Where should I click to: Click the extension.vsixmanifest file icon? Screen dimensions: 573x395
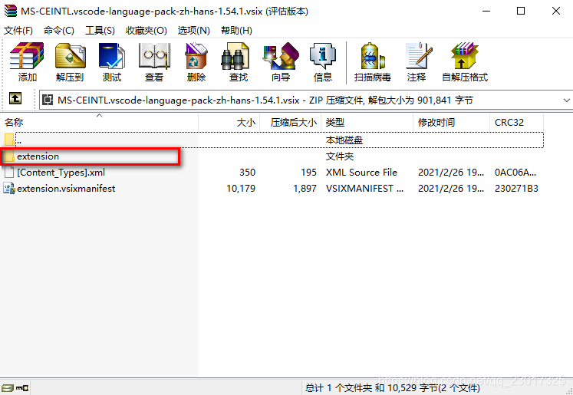(x=8, y=188)
